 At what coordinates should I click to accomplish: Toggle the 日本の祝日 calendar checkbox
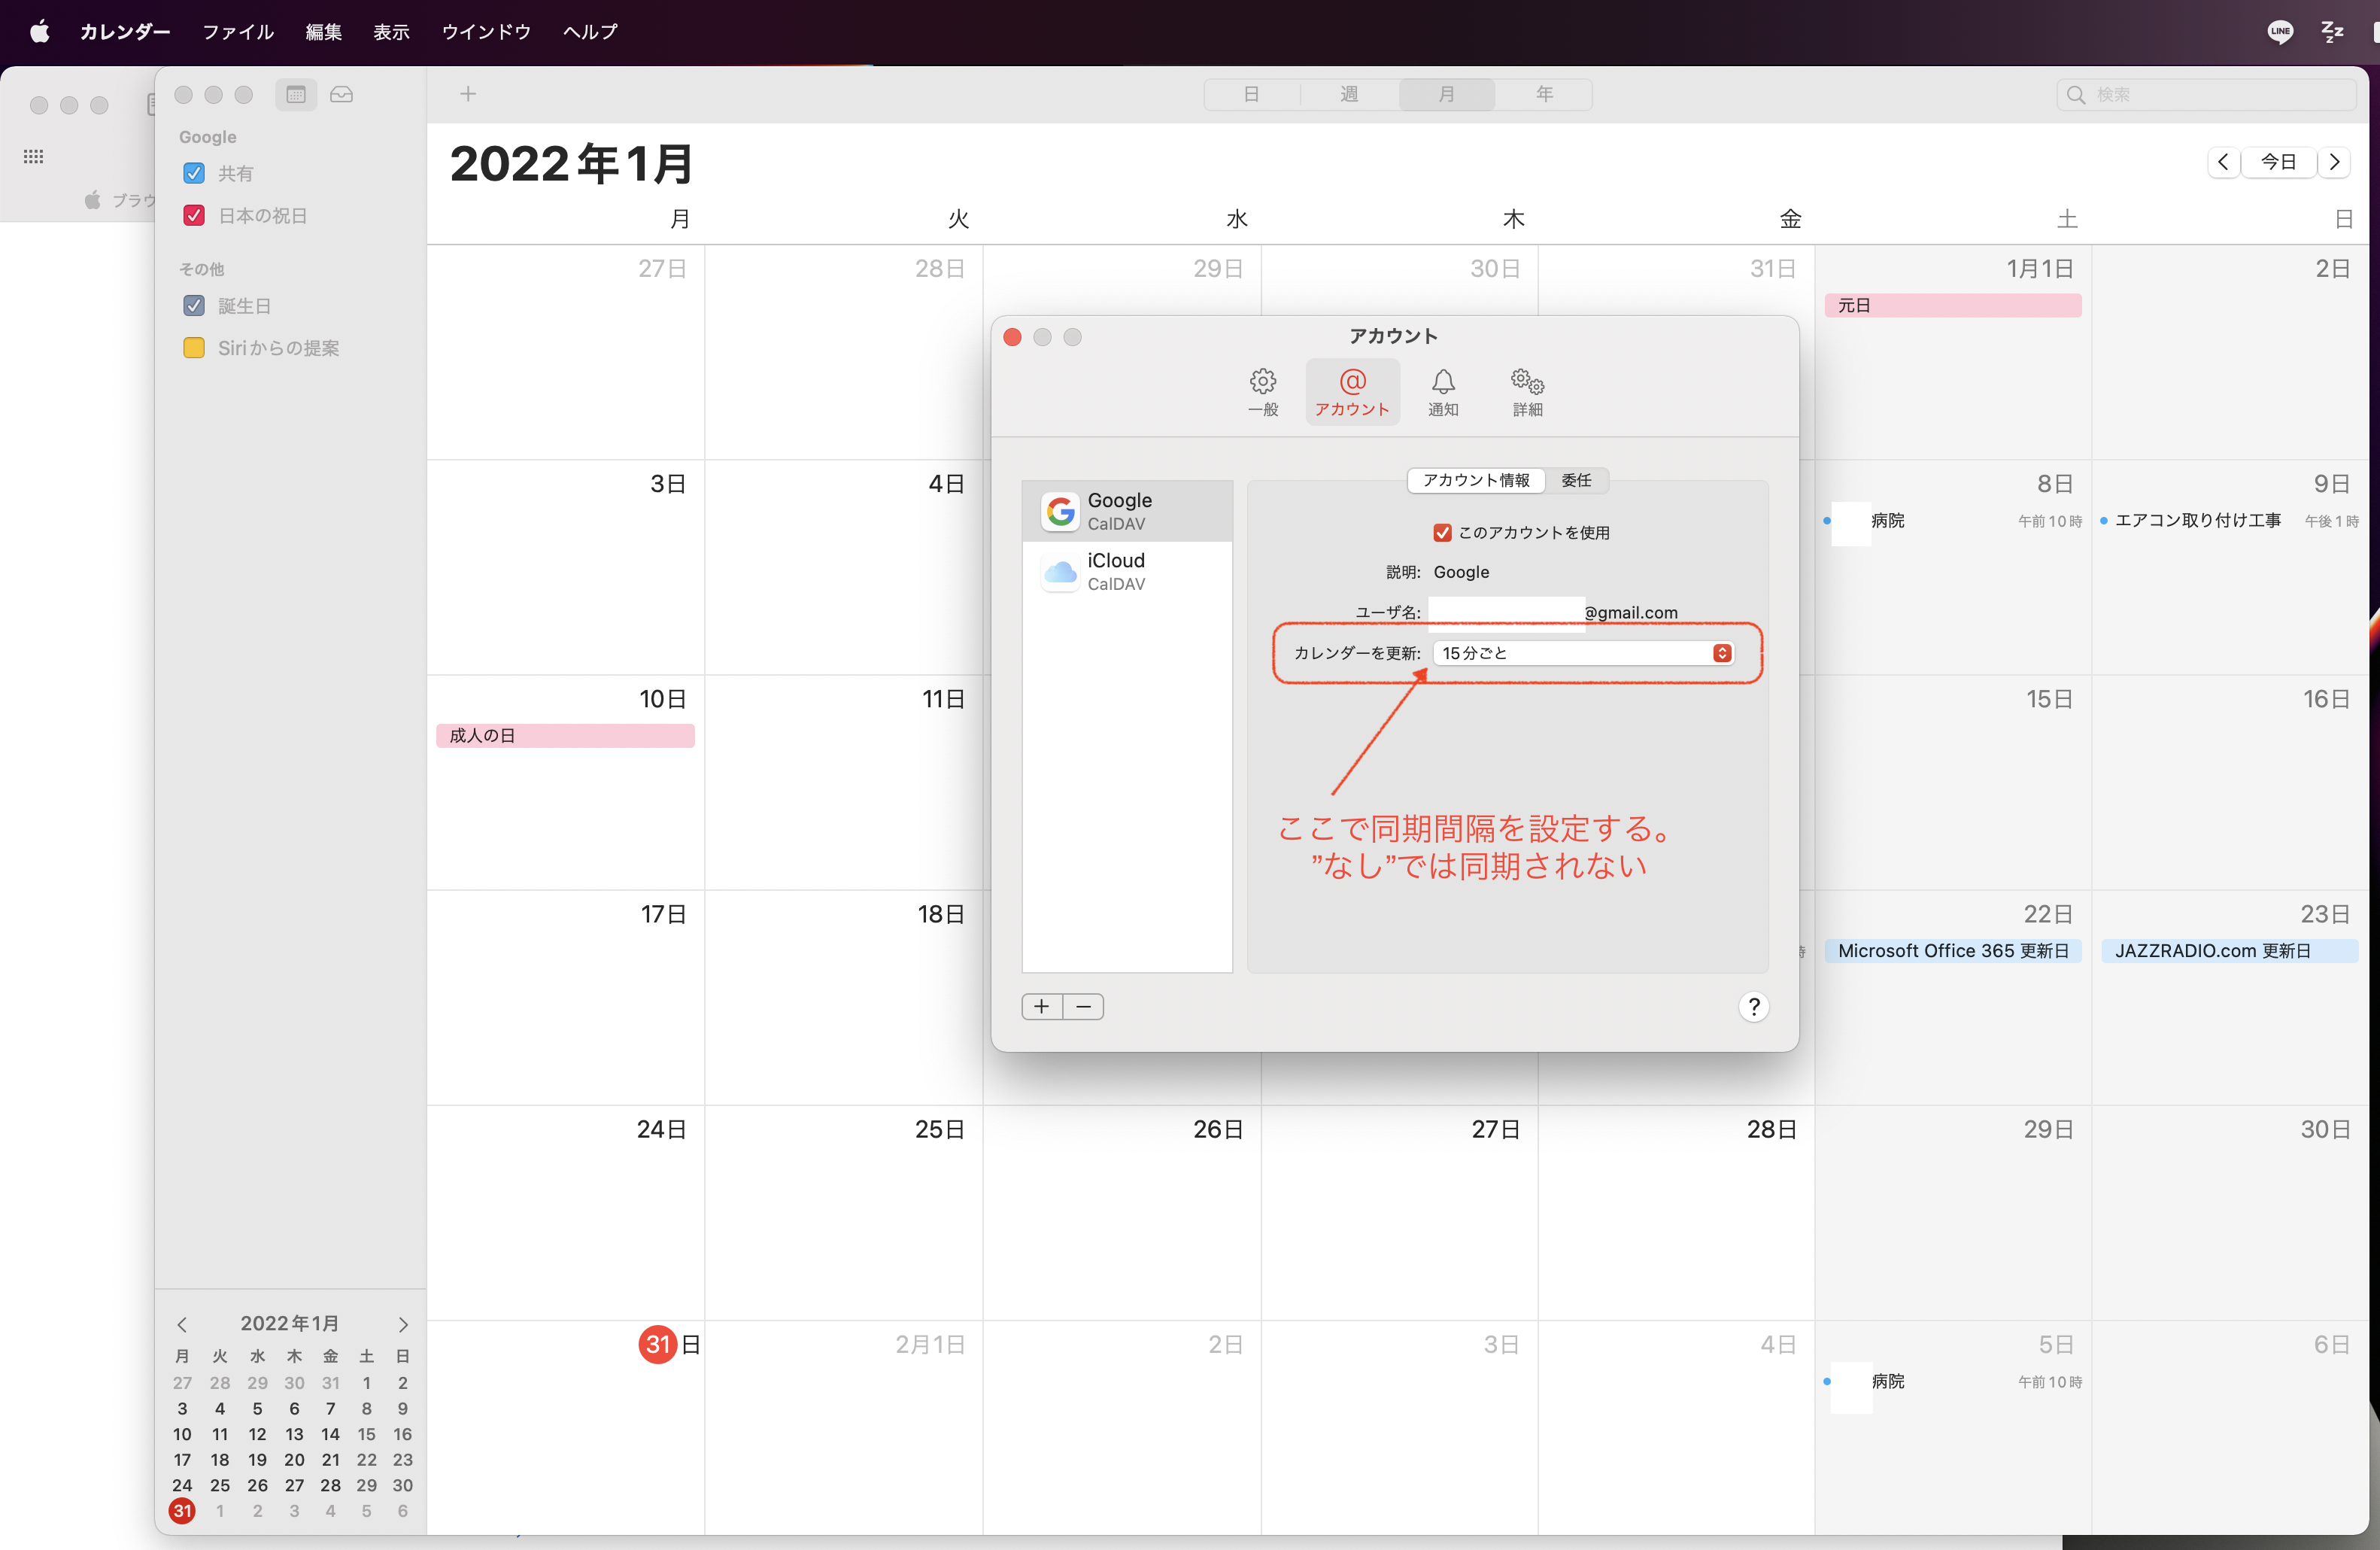194,215
